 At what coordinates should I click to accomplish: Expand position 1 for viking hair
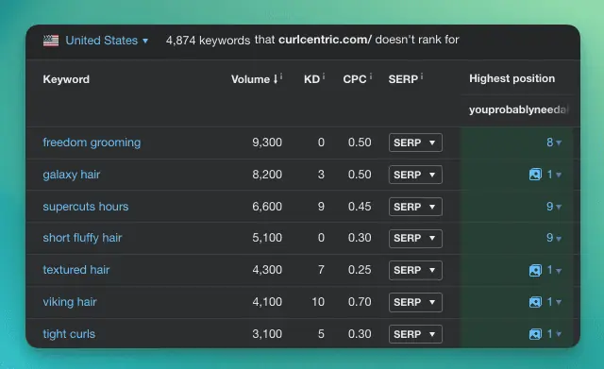554,302
